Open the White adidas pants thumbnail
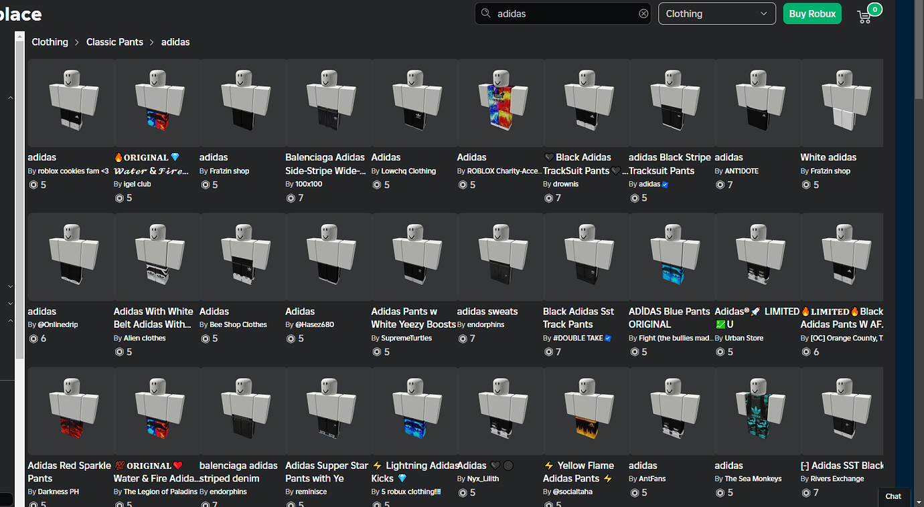The height and width of the screenshot is (507, 924). pos(842,102)
